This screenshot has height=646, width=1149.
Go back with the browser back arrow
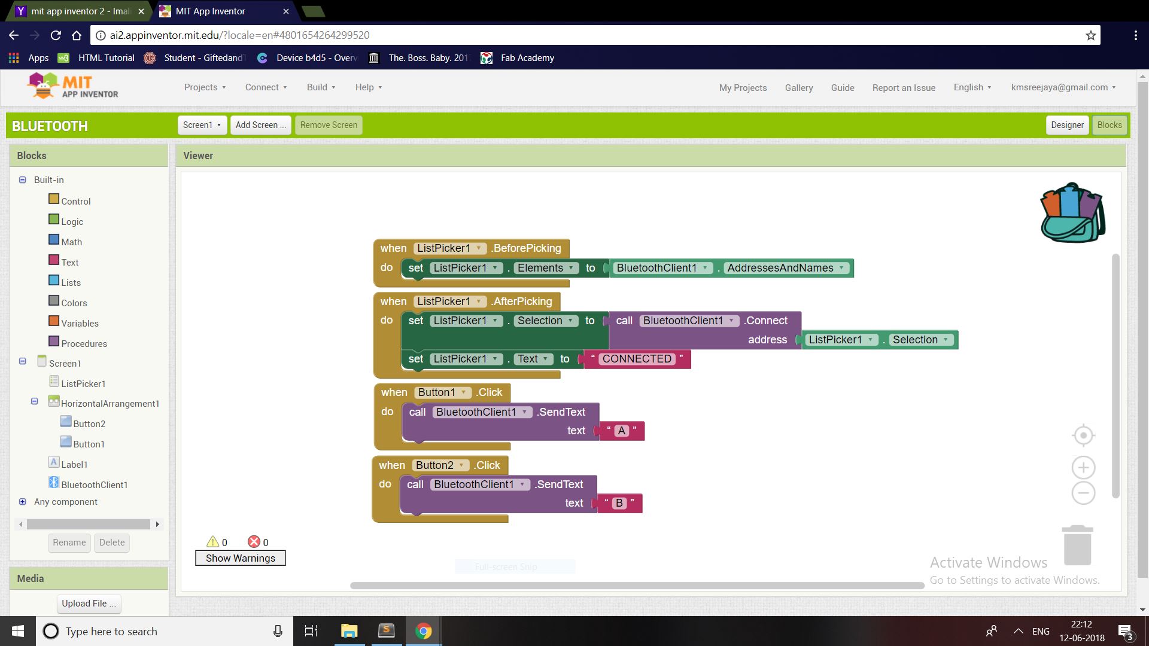click(14, 35)
